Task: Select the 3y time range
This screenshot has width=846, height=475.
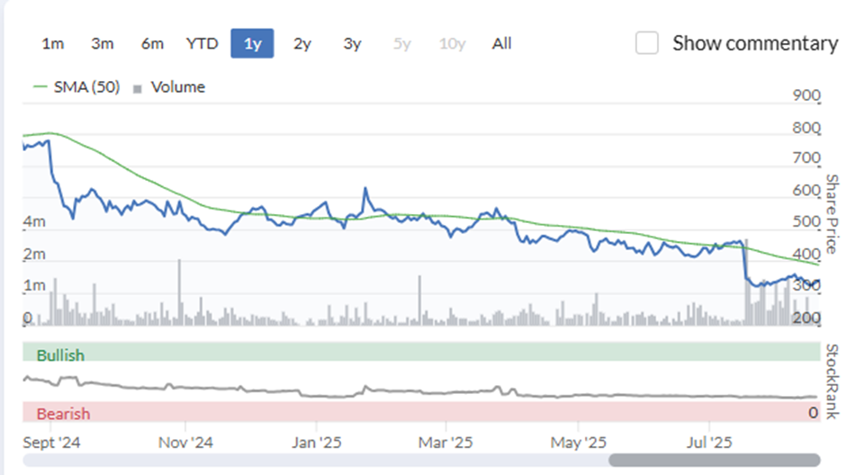Action: coord(352,44)
